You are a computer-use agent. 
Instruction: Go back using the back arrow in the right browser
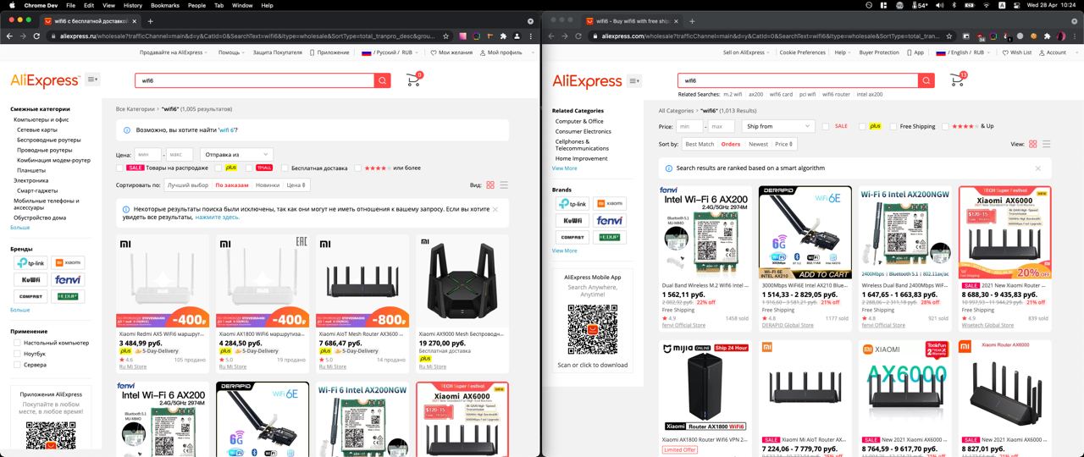coord(551,36)
